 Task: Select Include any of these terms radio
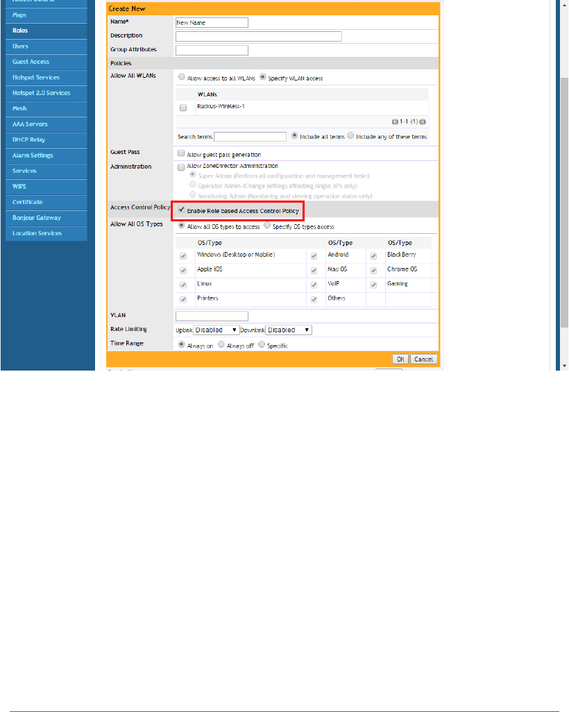tap(350, 135)
